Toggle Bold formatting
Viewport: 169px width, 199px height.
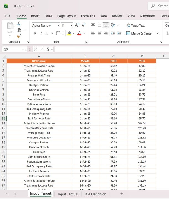[35, 33]
